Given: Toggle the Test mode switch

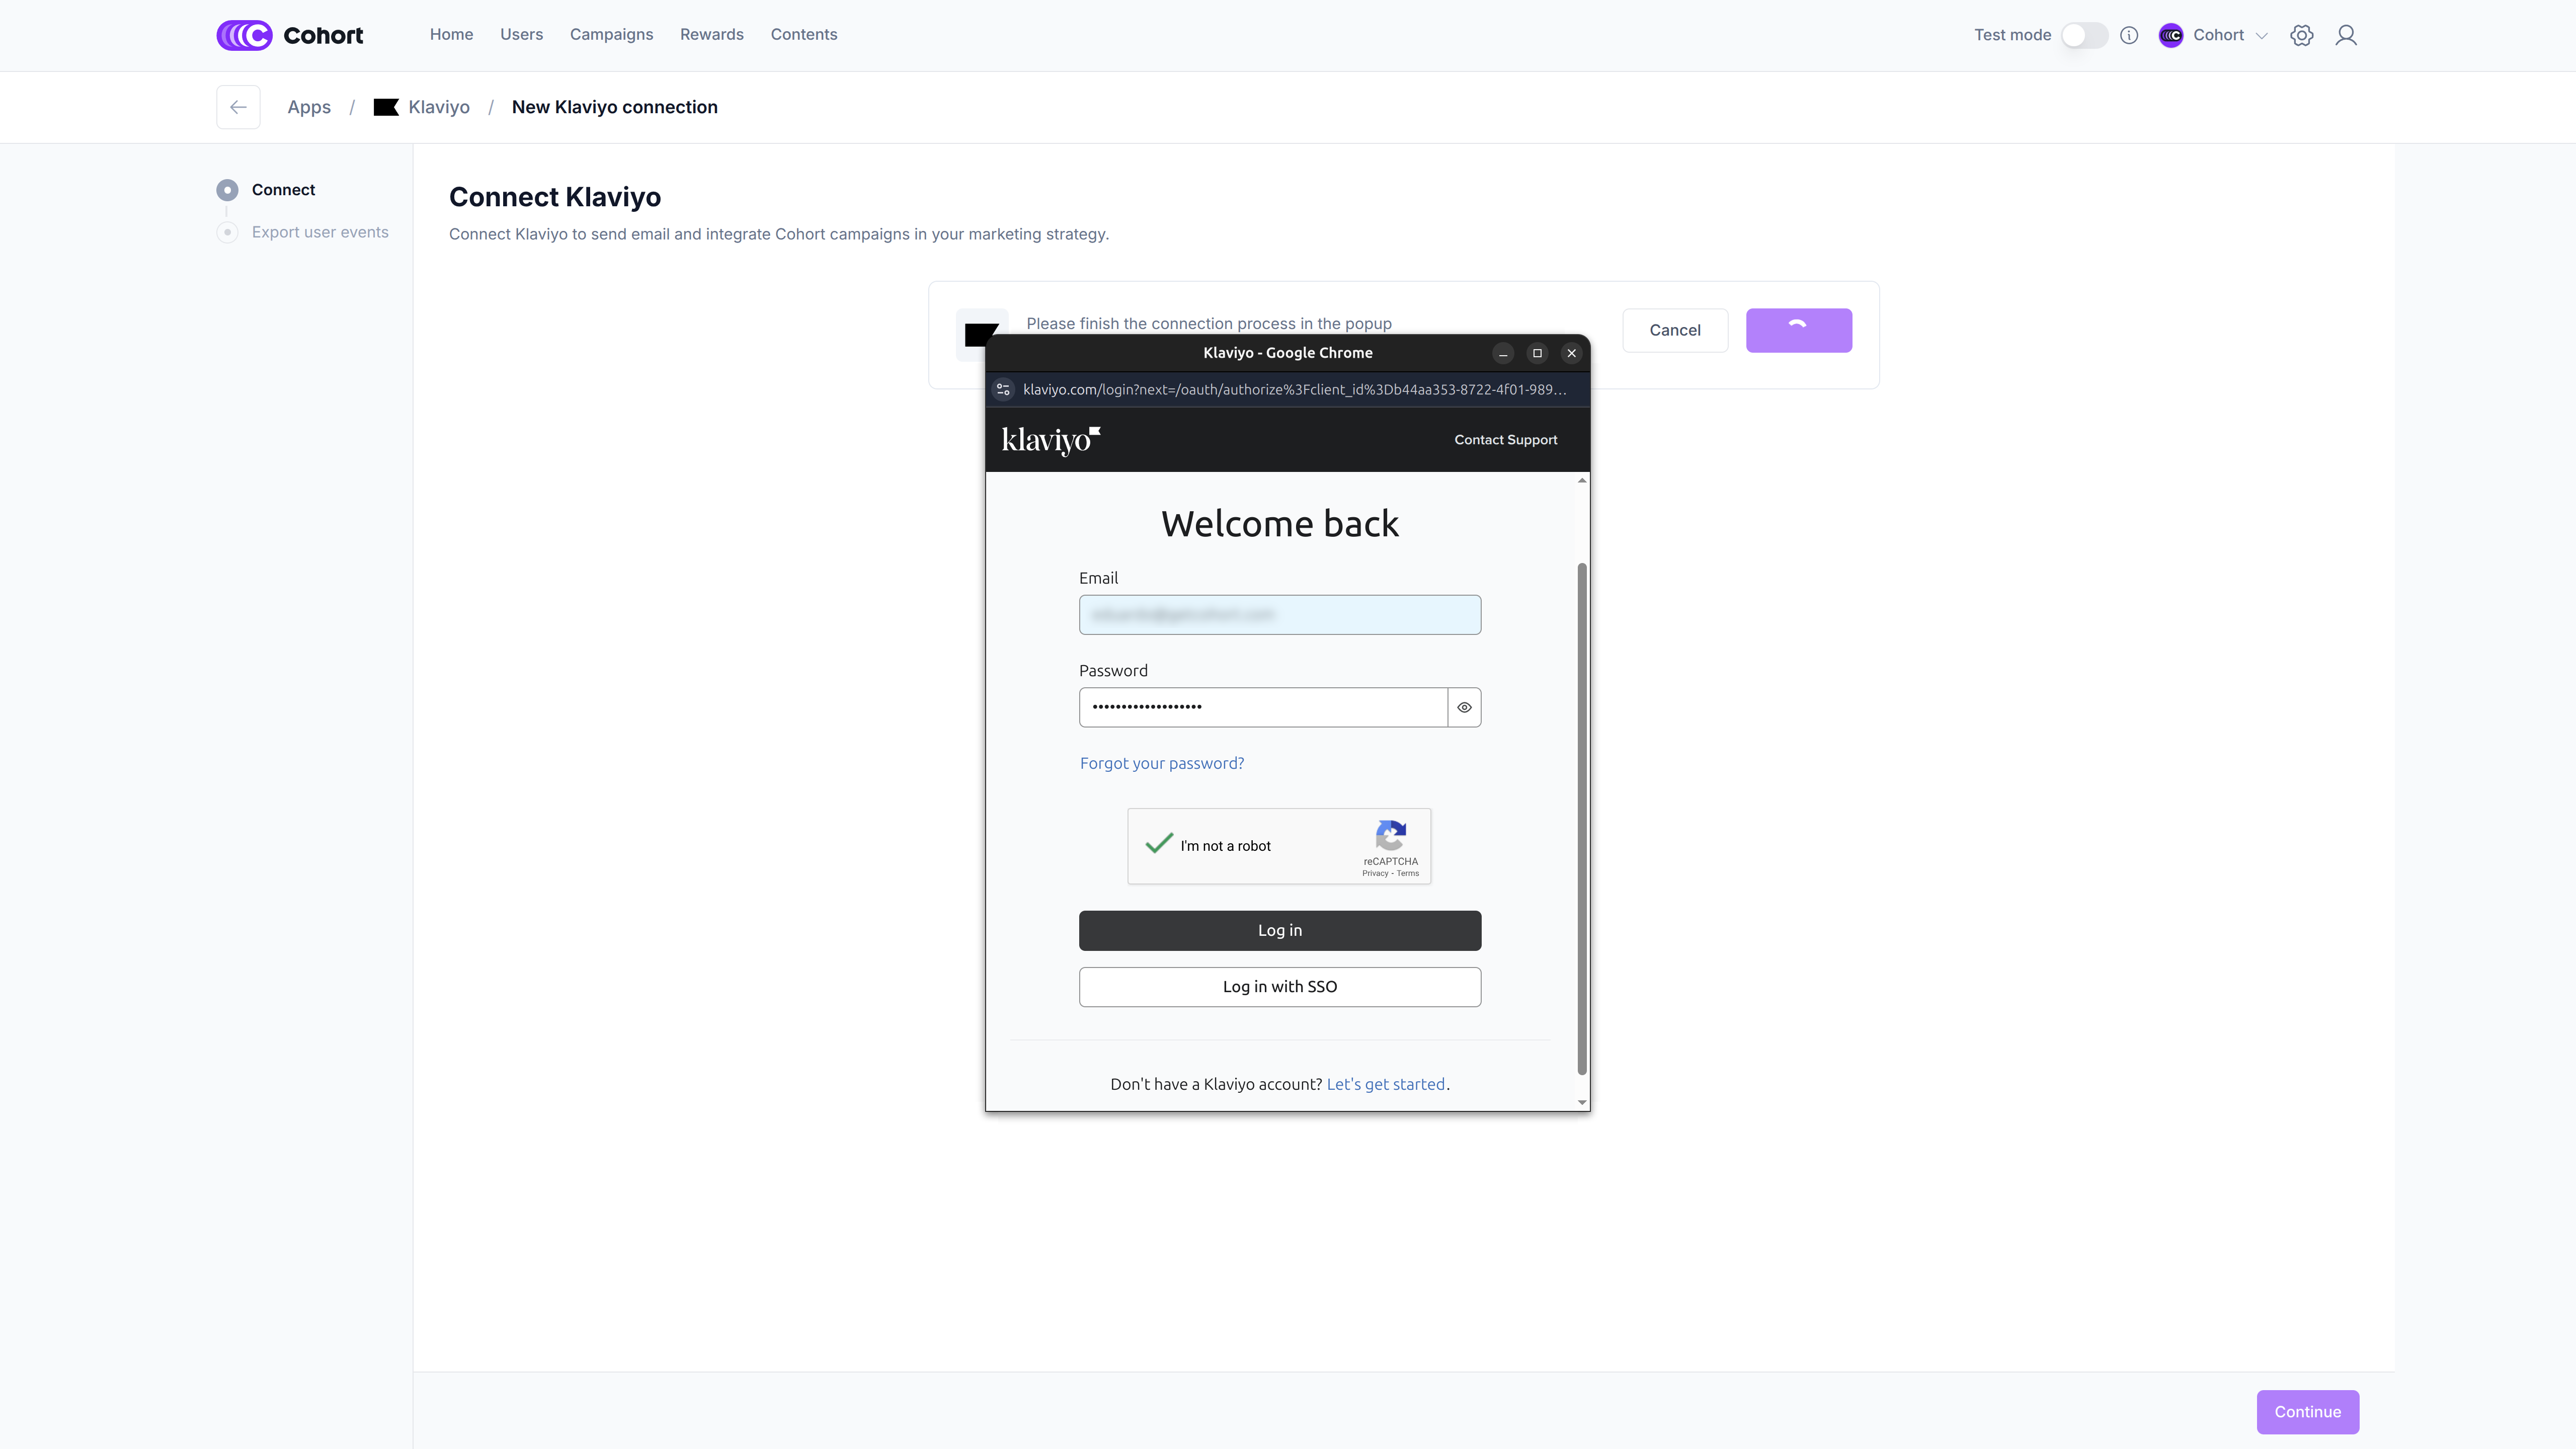Looking at the screenshot, I should coord(2084,35).
